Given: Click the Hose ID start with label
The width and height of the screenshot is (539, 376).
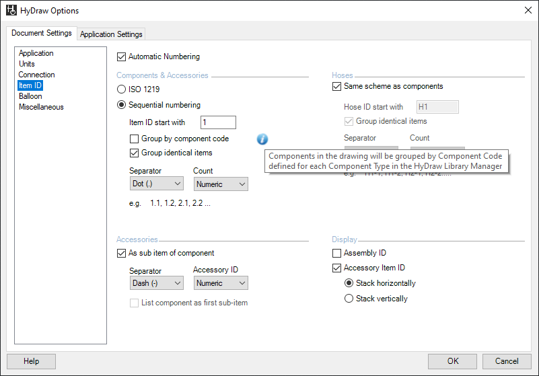Looking at the screenshot, I should tap(373, 107).
